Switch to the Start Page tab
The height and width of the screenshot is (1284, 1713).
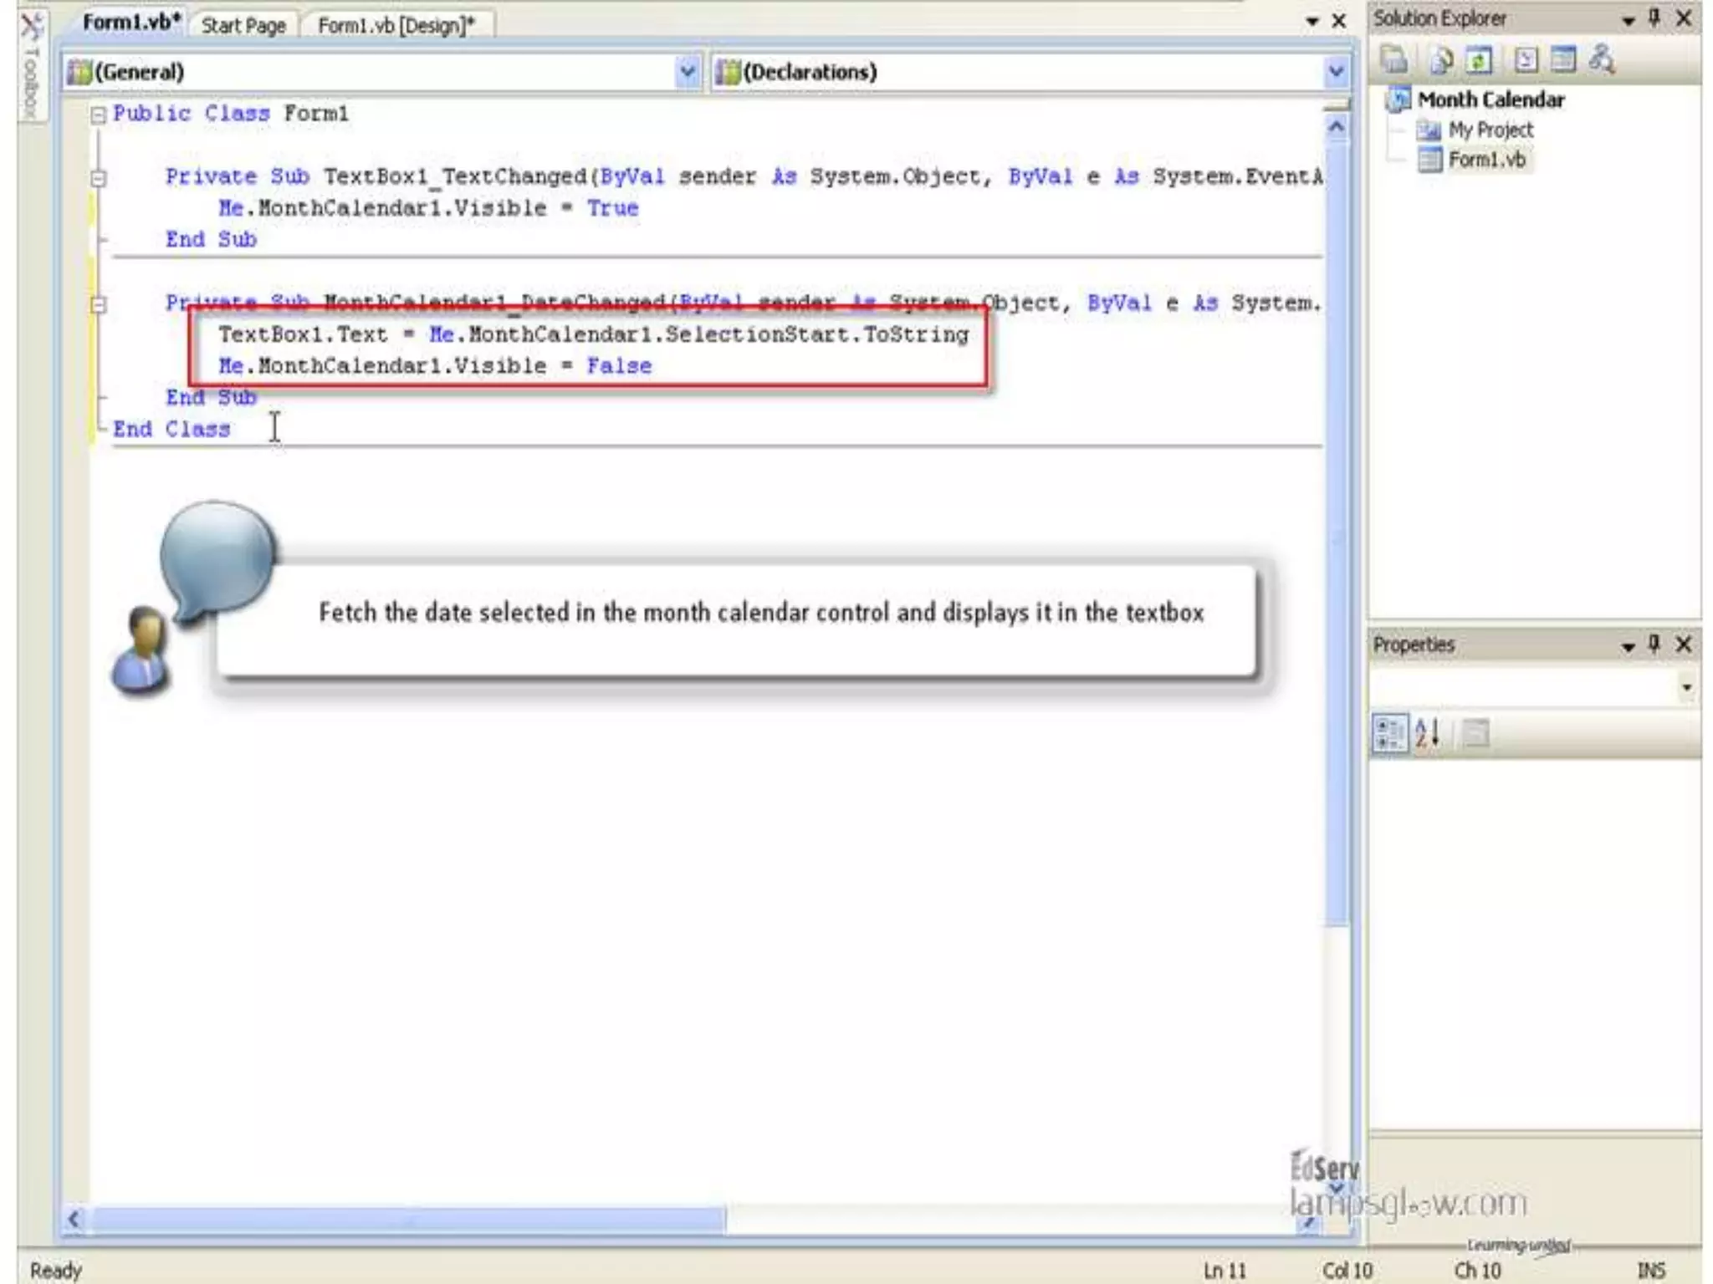pos(243,25)
